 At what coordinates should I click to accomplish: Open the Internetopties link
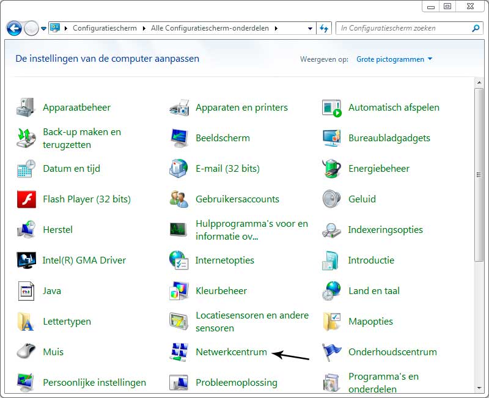click(225, 260)
